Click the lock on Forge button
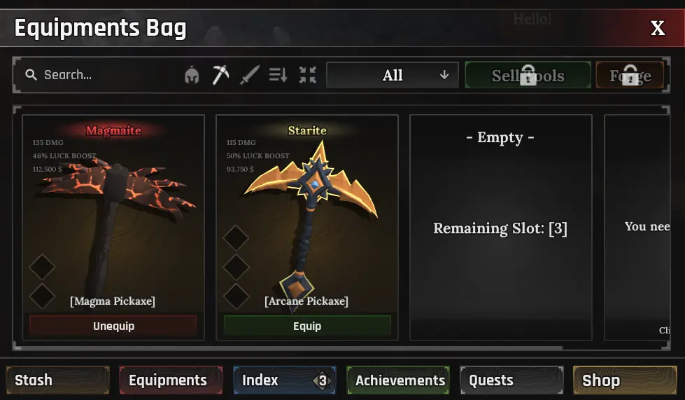 pos(630,75)
